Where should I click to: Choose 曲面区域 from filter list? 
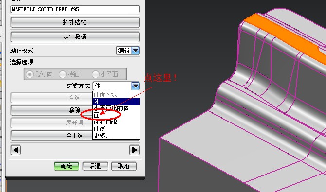click(116, 95)
